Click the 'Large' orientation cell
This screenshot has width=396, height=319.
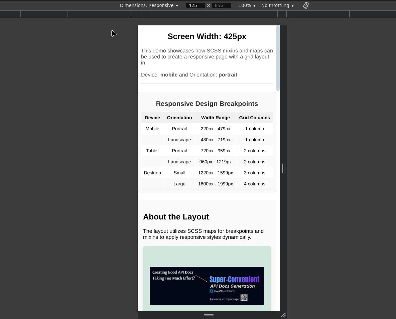179,184
